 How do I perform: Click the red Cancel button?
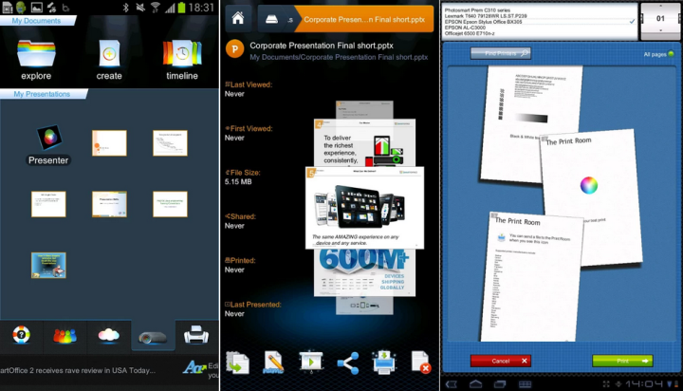tap(500, 361)
